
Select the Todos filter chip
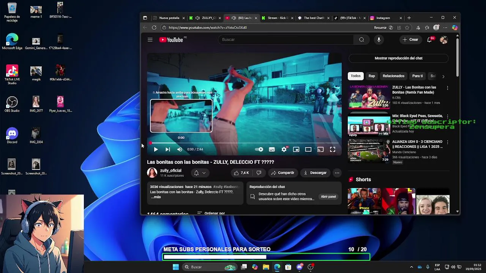point(356,76)
